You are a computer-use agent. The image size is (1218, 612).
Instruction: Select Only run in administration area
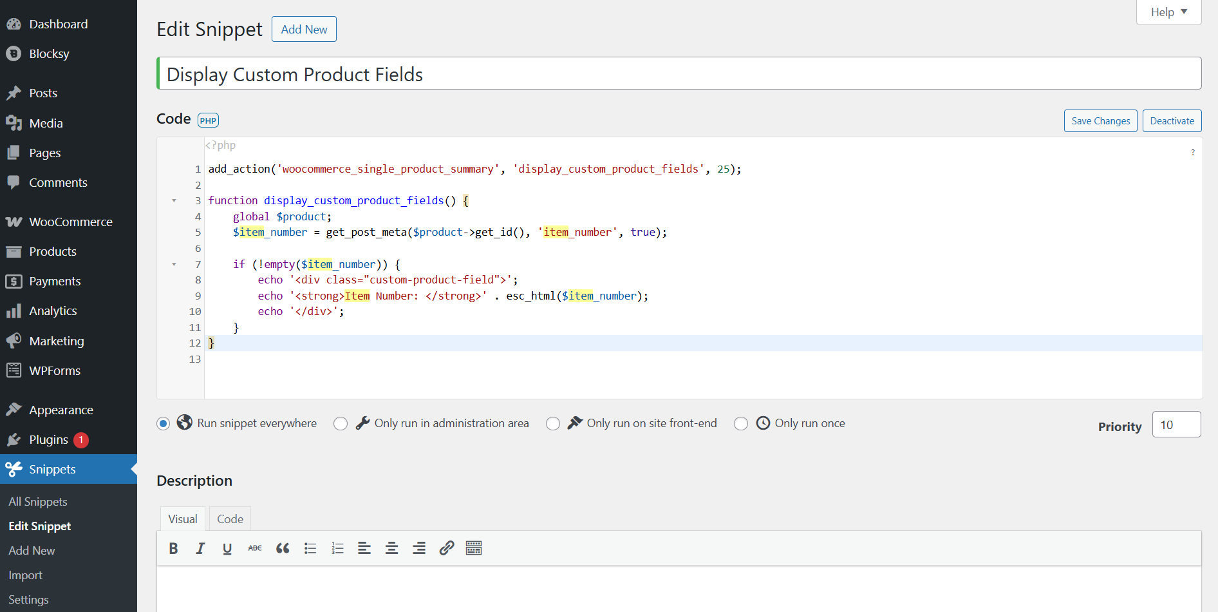[x=341, y=423]
